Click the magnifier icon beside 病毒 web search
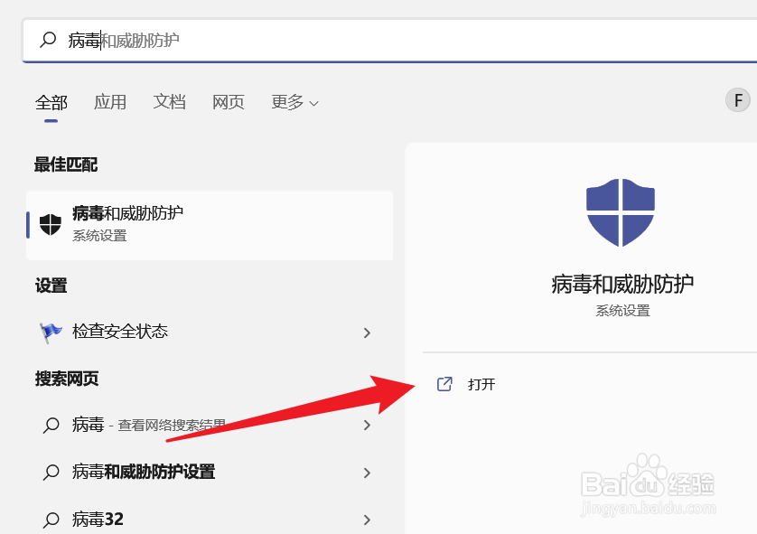The height and width of the screenshot is (534, 757). coord(51,425)
